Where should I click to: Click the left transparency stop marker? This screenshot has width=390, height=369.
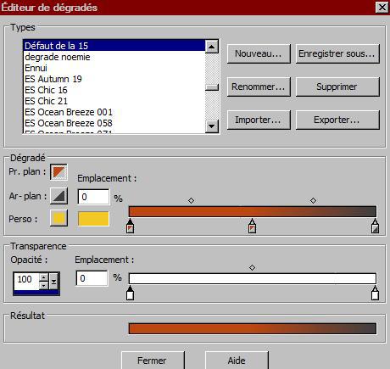(130, 293)
